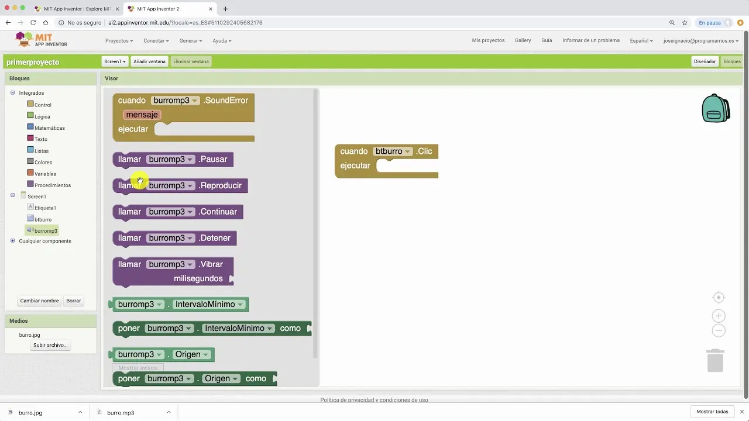Open the Gallery link

coord(523,40)
